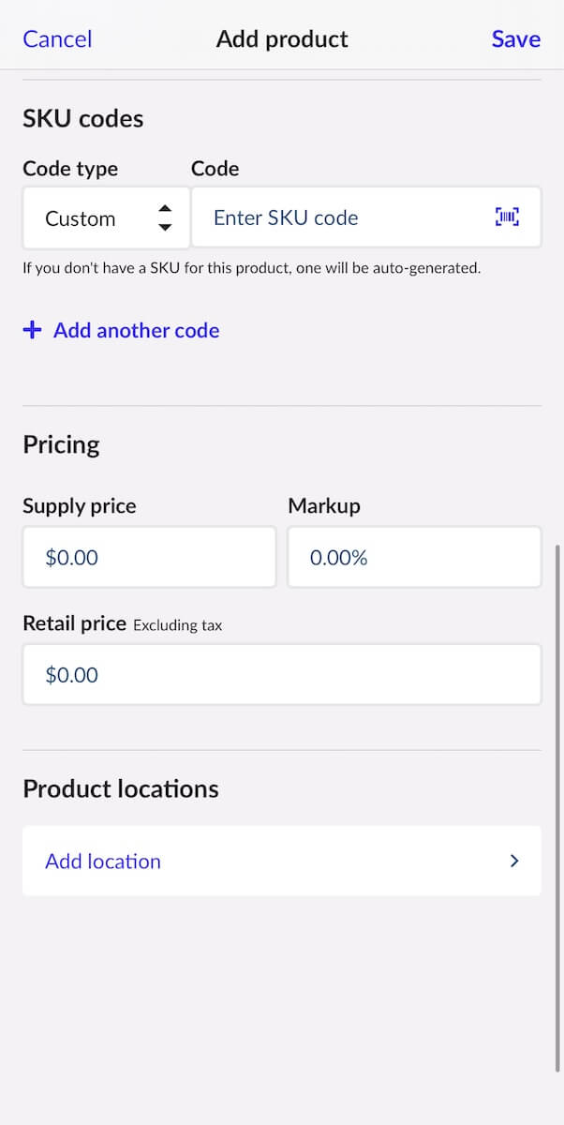Click the blue plus icon beside Add another code
This screenshot has width=564, height=1125.
point(32,330)
